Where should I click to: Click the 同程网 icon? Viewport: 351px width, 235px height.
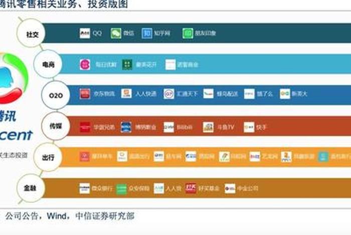click(x=224, y=156)
